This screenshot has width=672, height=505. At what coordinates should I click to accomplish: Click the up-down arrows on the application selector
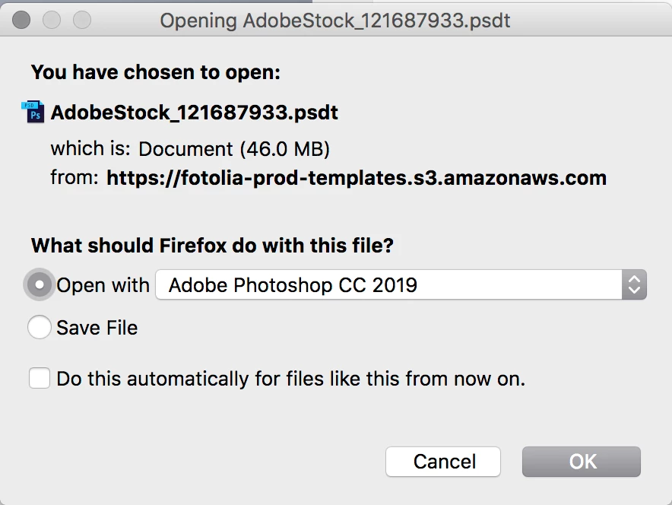pyautogui.click(x=633, y=285)
